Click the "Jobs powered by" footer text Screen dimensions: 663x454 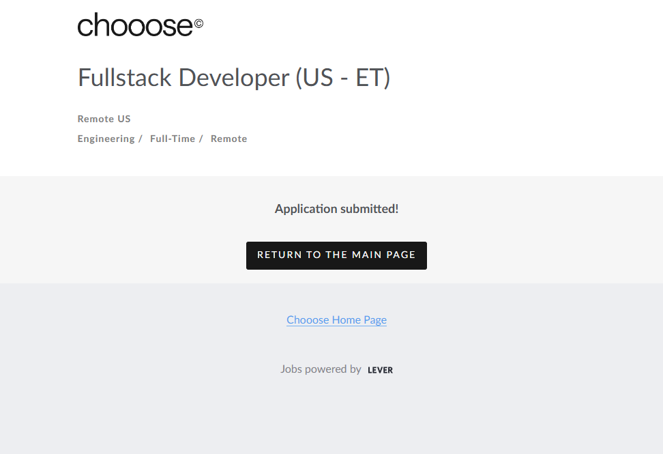click(321, 369)
